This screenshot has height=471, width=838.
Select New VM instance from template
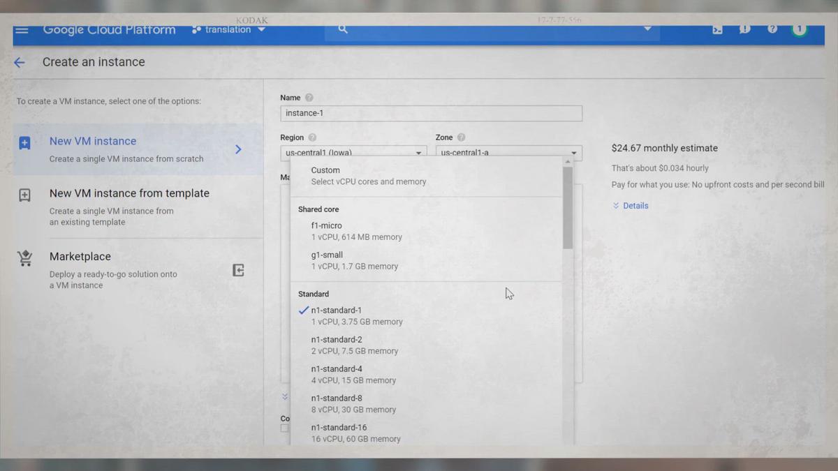(x=138, y=207)
